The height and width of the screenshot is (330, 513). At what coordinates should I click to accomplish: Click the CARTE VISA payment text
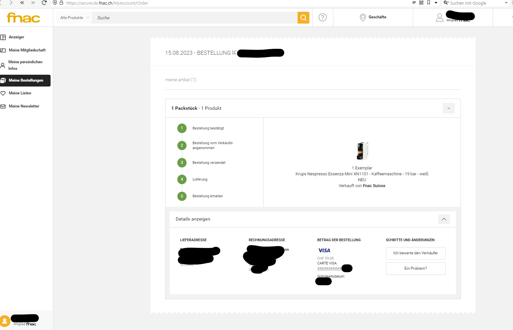pyautogui.click(x=327, y=263)
